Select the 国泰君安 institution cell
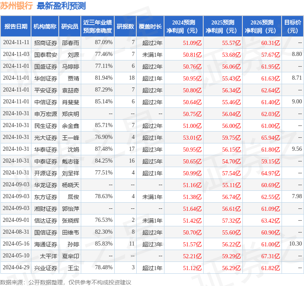Viewport: 304px width, 286px height. click(46, 55)
